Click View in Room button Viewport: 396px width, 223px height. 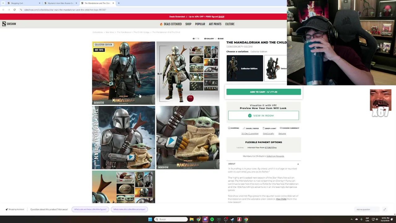click(x=264, y=116)
